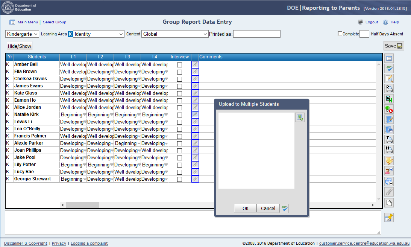
Task: Click attachment paperclip icon in Amber Bell's row
Action: (x=195, y=64)
